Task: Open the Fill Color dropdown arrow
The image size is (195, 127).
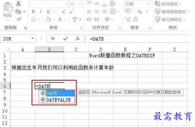Action: click(54, 19)
